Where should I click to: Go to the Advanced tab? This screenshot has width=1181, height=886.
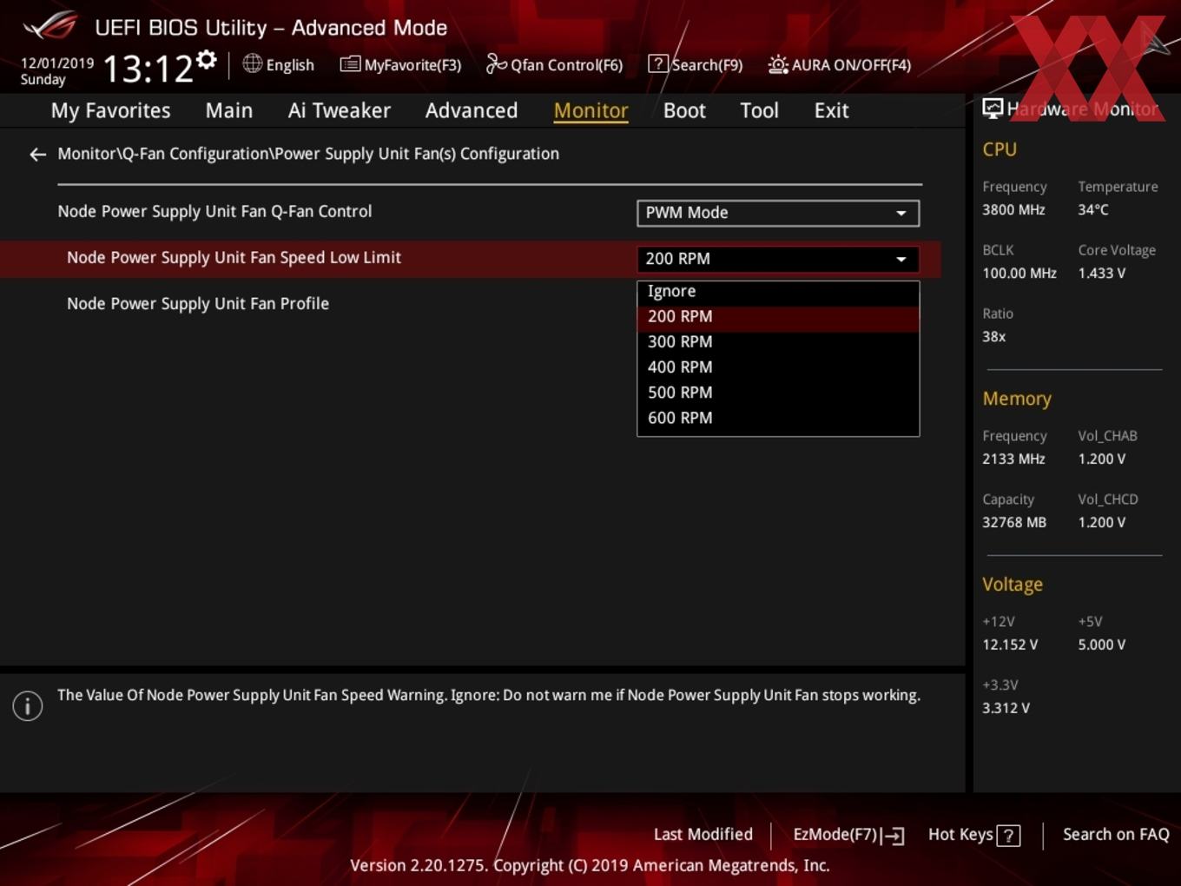[472, 111]
